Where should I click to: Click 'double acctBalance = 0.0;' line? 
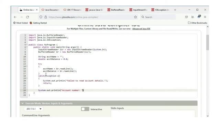(53, 59)
